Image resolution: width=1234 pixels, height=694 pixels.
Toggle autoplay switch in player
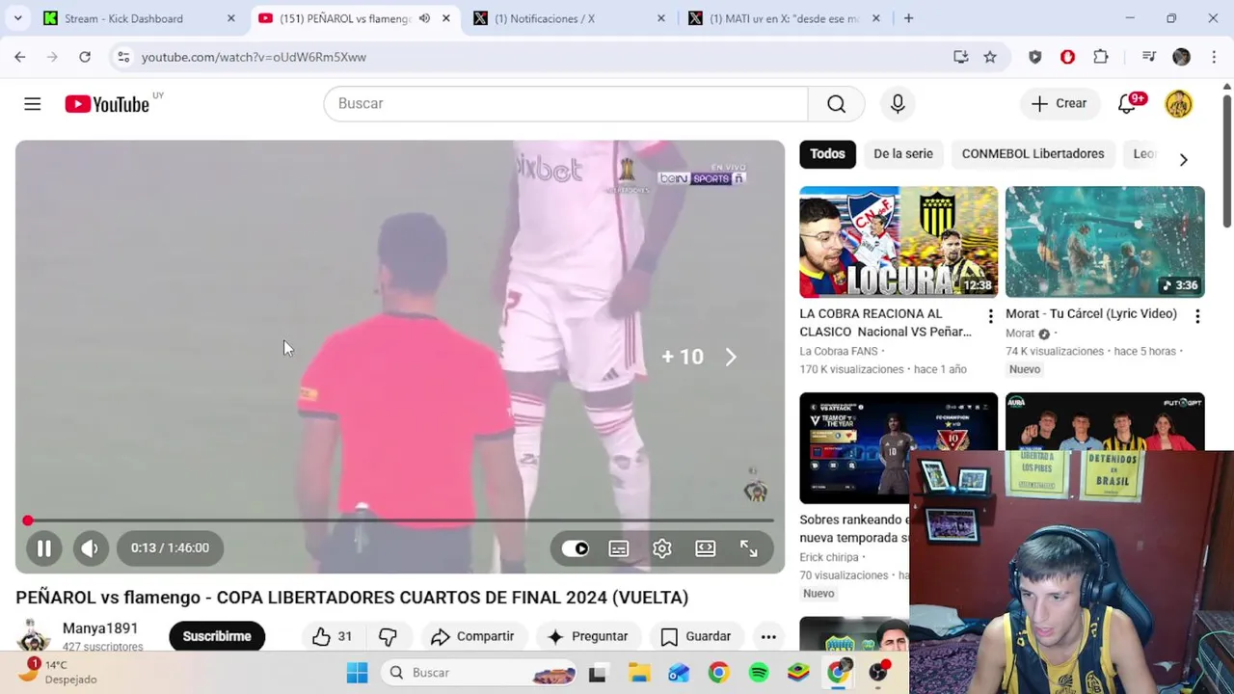(576, 548)
